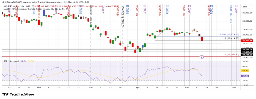Click the purple 39.86 RSI value tag
The height and width of the screenshot is (99, 256).
click(x=245, y=76)
